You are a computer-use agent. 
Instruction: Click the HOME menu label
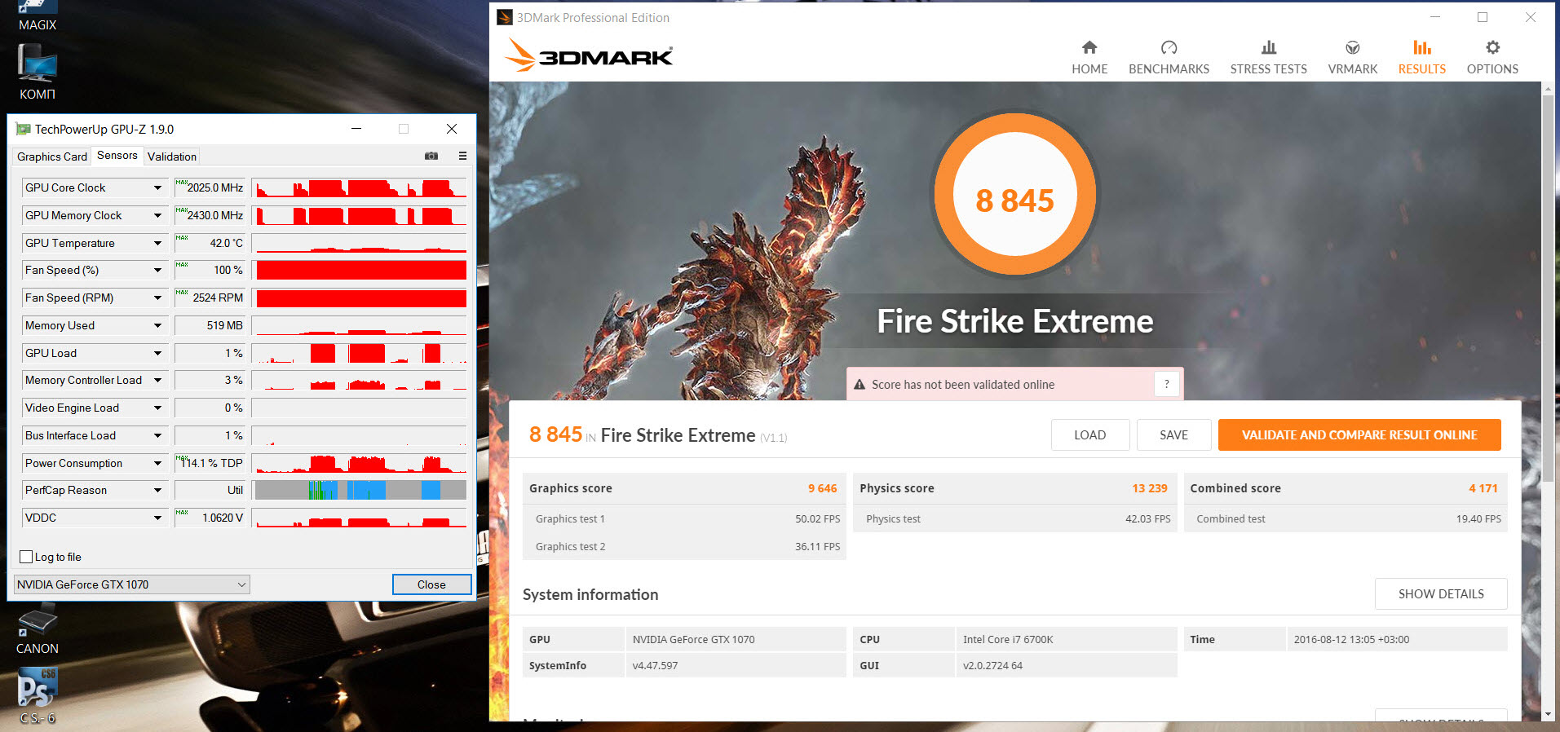click(1089, 69)
